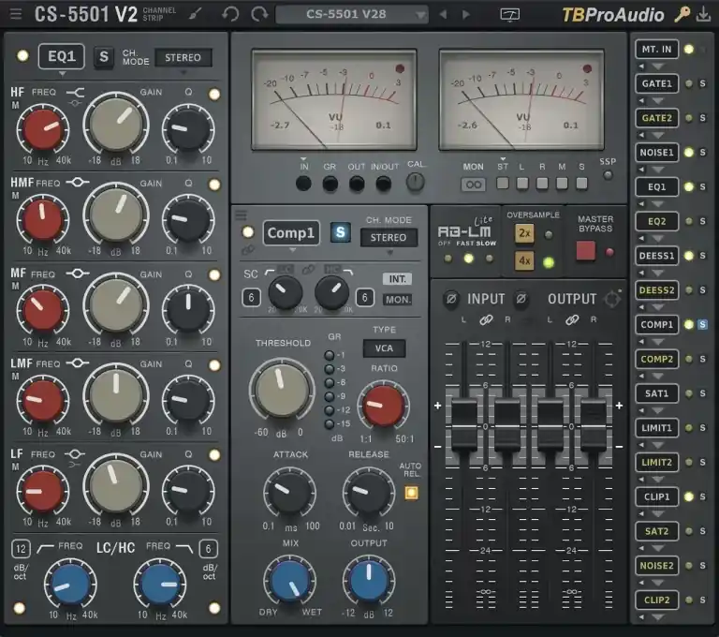Image resolution: width=719 pixels, height=637 pixels.
Task: Change the high-cut slope 6 dB/oct selector
Action: coord(208,549)
